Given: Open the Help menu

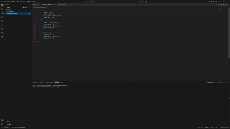Looking at the screenshot, I should 34,2.
